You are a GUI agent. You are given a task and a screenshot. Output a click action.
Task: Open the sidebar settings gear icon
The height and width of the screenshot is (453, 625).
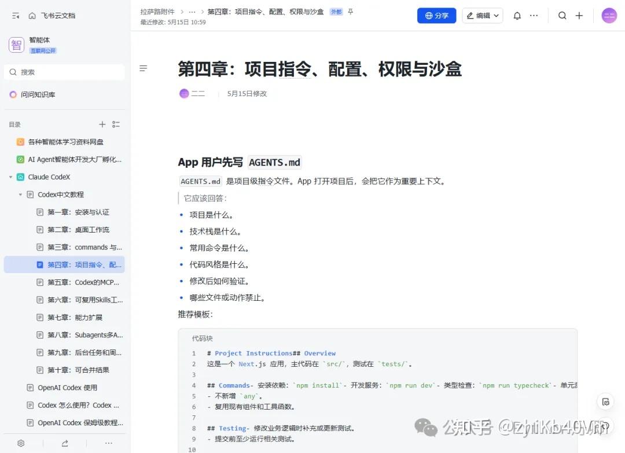pyautogui.click(x=21, y=443)
